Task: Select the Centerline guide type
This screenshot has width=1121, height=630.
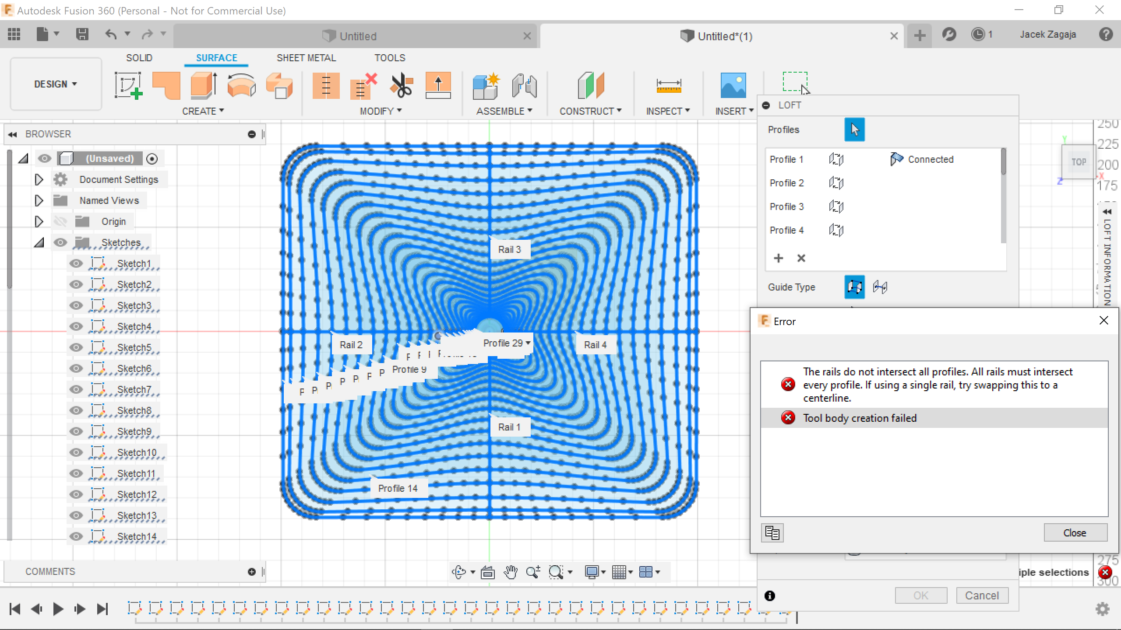Action: (x=880, y=287)
